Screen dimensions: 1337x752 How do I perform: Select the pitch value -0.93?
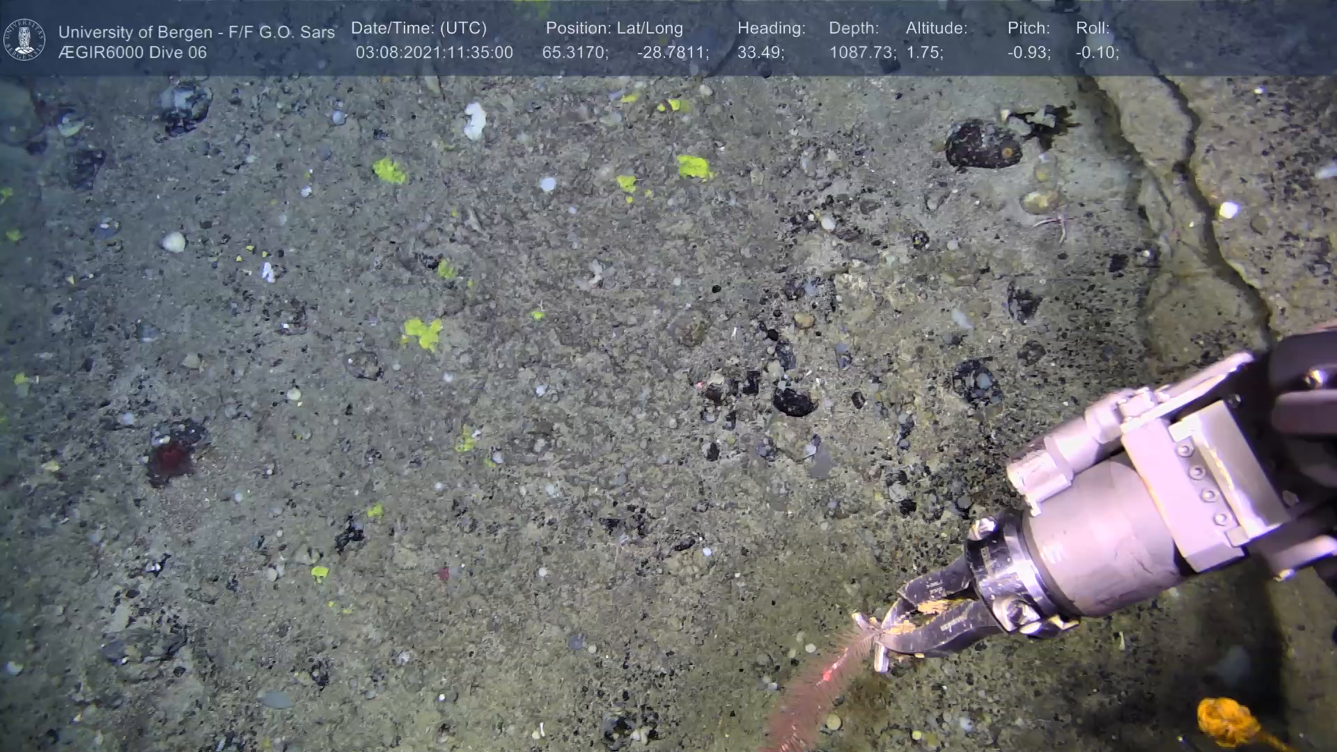(x=1029, y=52)
